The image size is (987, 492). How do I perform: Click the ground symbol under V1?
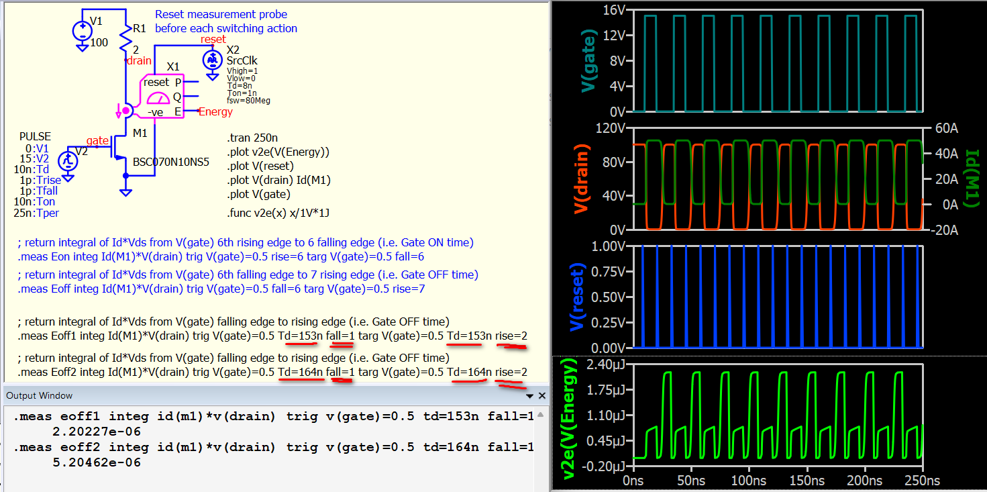(82, 47)
